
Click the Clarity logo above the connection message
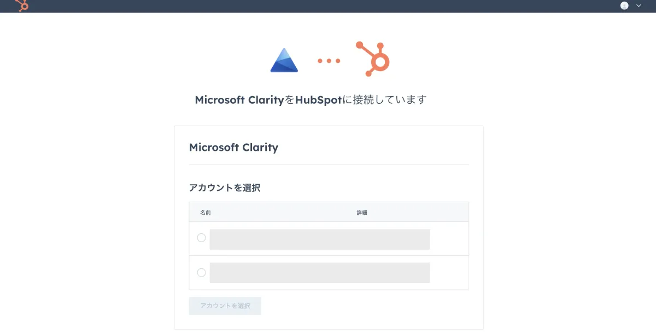(284, 59)
